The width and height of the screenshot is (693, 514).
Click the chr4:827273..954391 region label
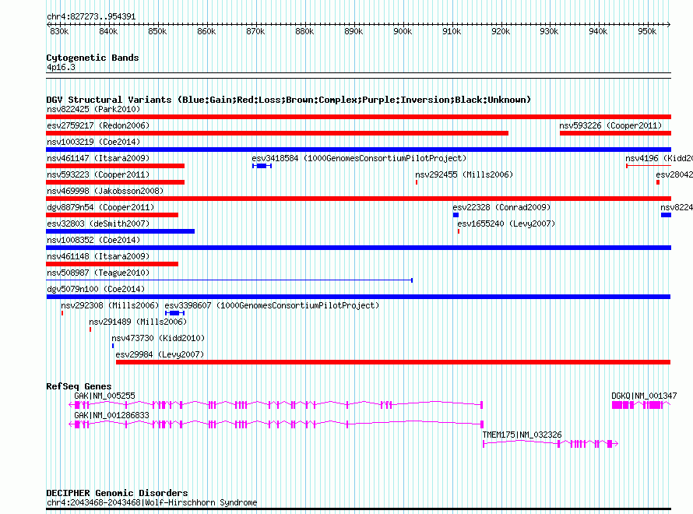pyautogui.click(x=91, y=16)
